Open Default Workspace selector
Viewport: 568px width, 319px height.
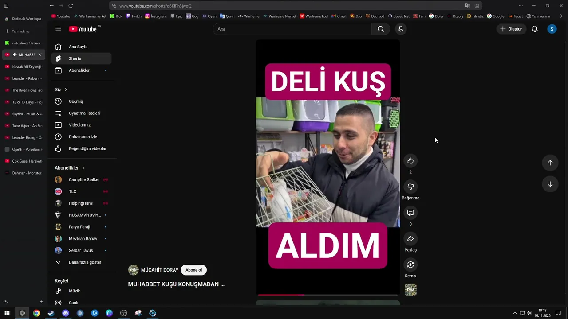click(x=23, y=19)
